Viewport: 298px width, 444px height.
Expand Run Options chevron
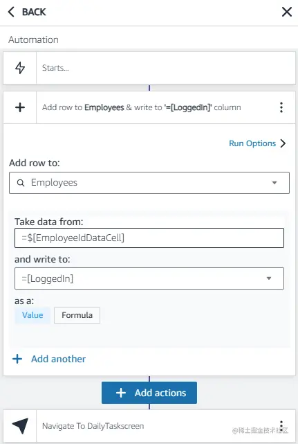pos(283,143)
